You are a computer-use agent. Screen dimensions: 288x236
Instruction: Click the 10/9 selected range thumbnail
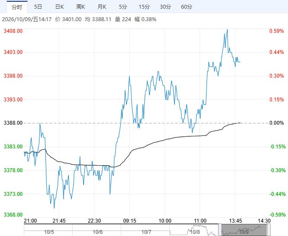click(x=244, y=230)
